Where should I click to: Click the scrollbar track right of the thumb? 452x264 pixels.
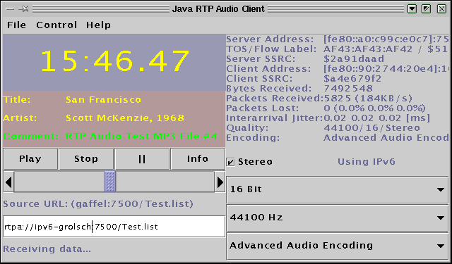coord(165,182)
